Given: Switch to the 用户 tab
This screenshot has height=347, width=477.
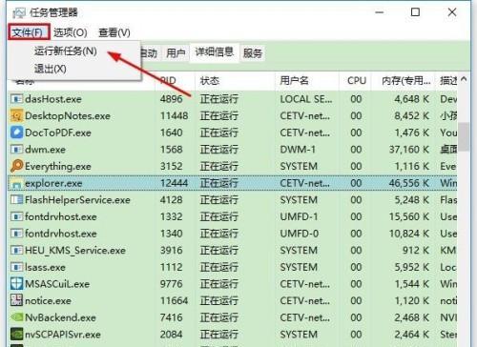Looking at the screenshot, I should [x=176, y=52].
